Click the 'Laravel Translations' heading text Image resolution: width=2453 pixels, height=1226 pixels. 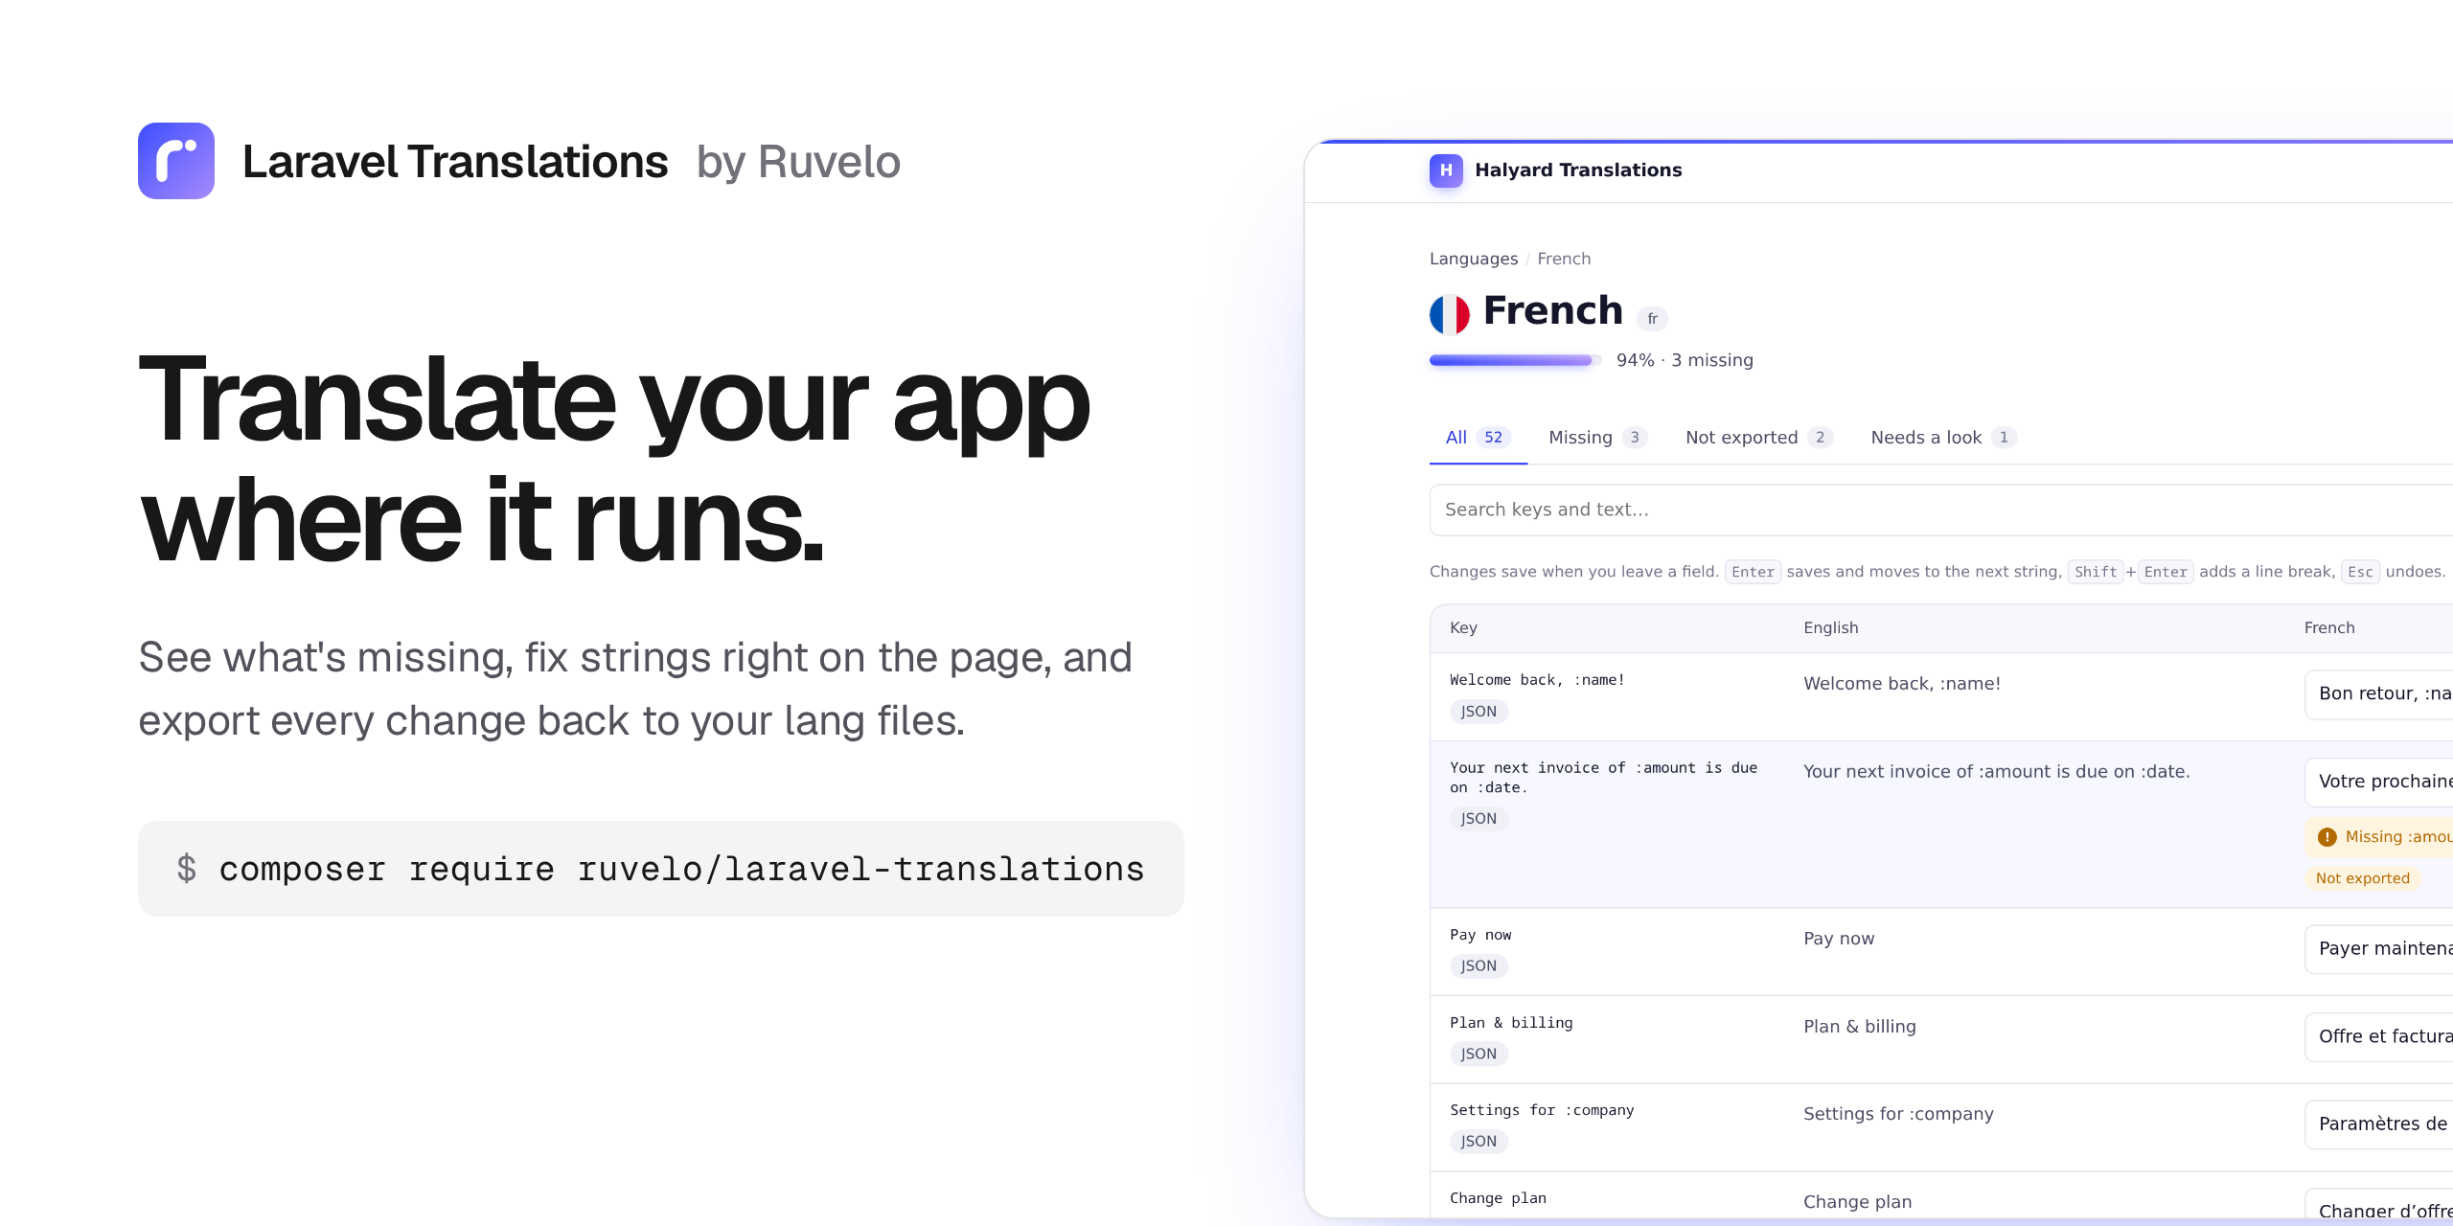tap(455, 162)
